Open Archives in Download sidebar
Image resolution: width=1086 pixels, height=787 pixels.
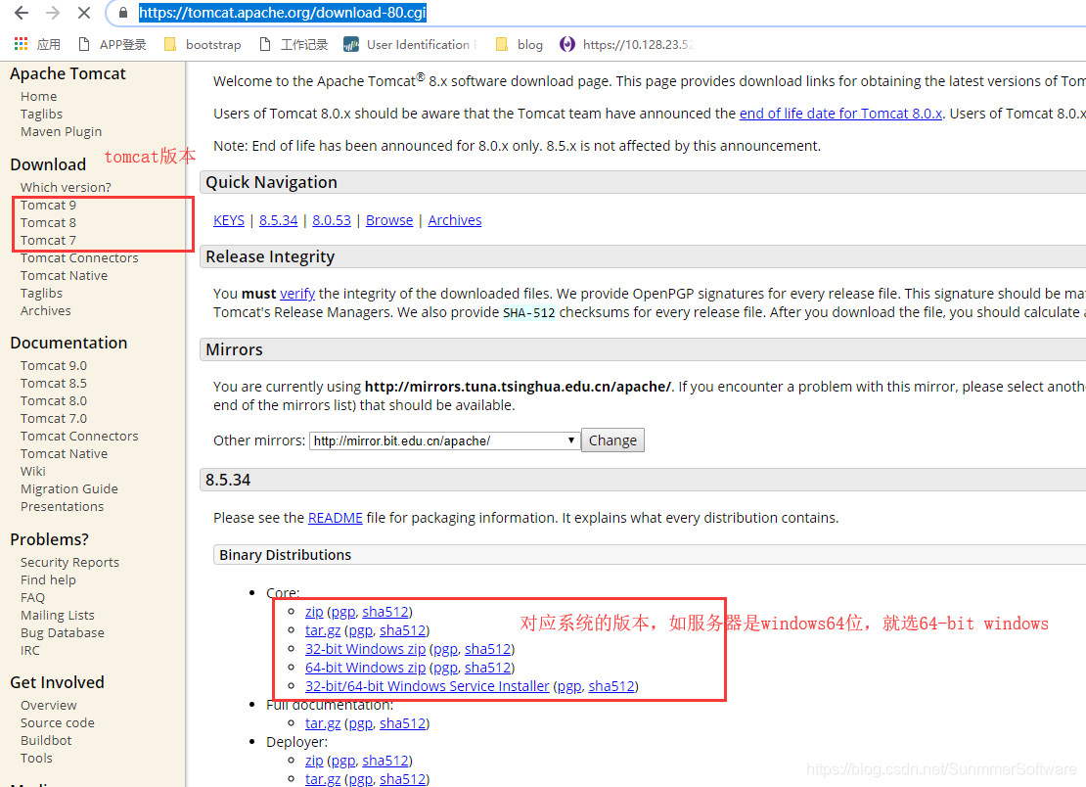pyautogui.click(x=46, y=311)
